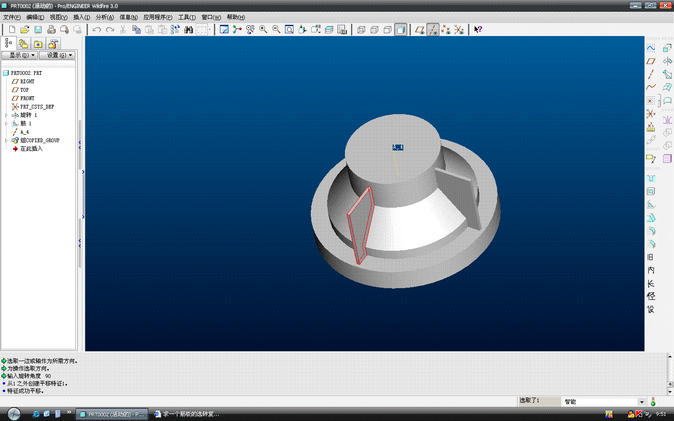The width and height of the screenshot is (674, 421).
Task: Toggle coordinate systems visibility
Action: [459, 29]
